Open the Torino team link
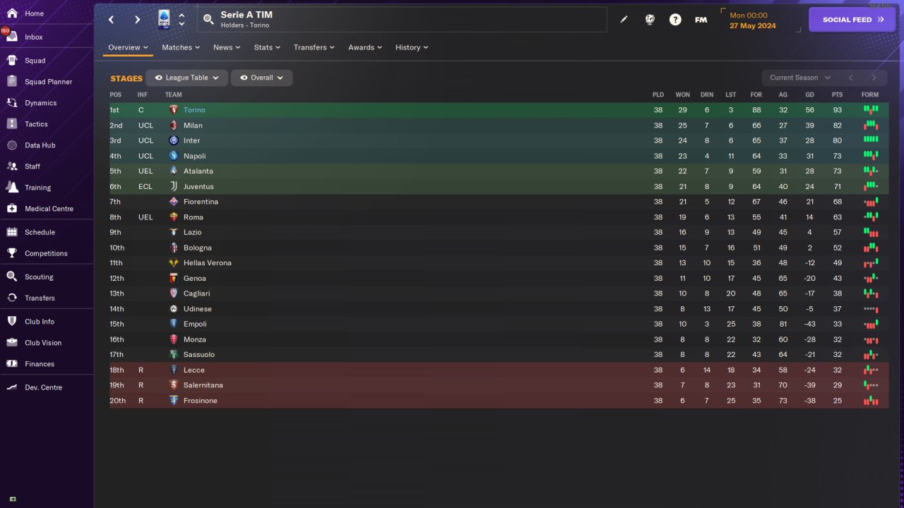The height and width of the screenshot is (508, 904). (x=194, y=110)
